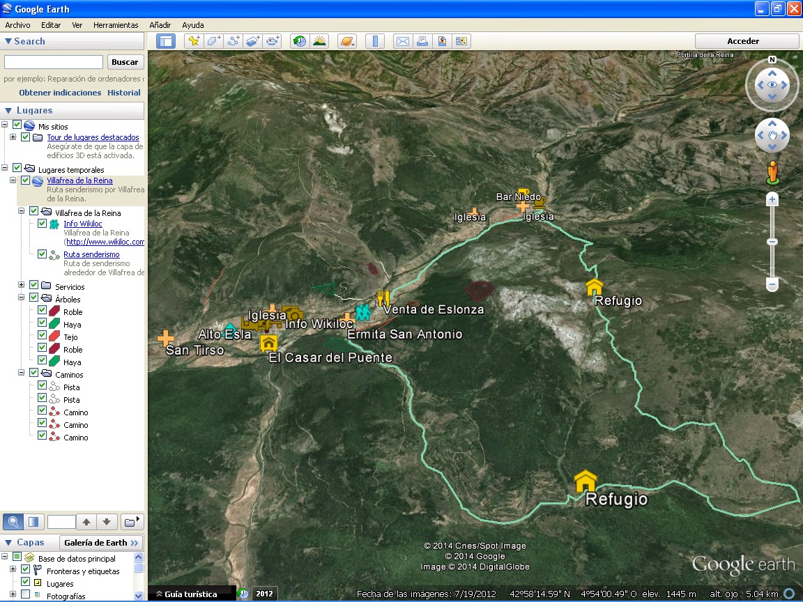Show historical imagery with the clock icon
Viewport: 803px width, 602px height.
tap(299, 41)
